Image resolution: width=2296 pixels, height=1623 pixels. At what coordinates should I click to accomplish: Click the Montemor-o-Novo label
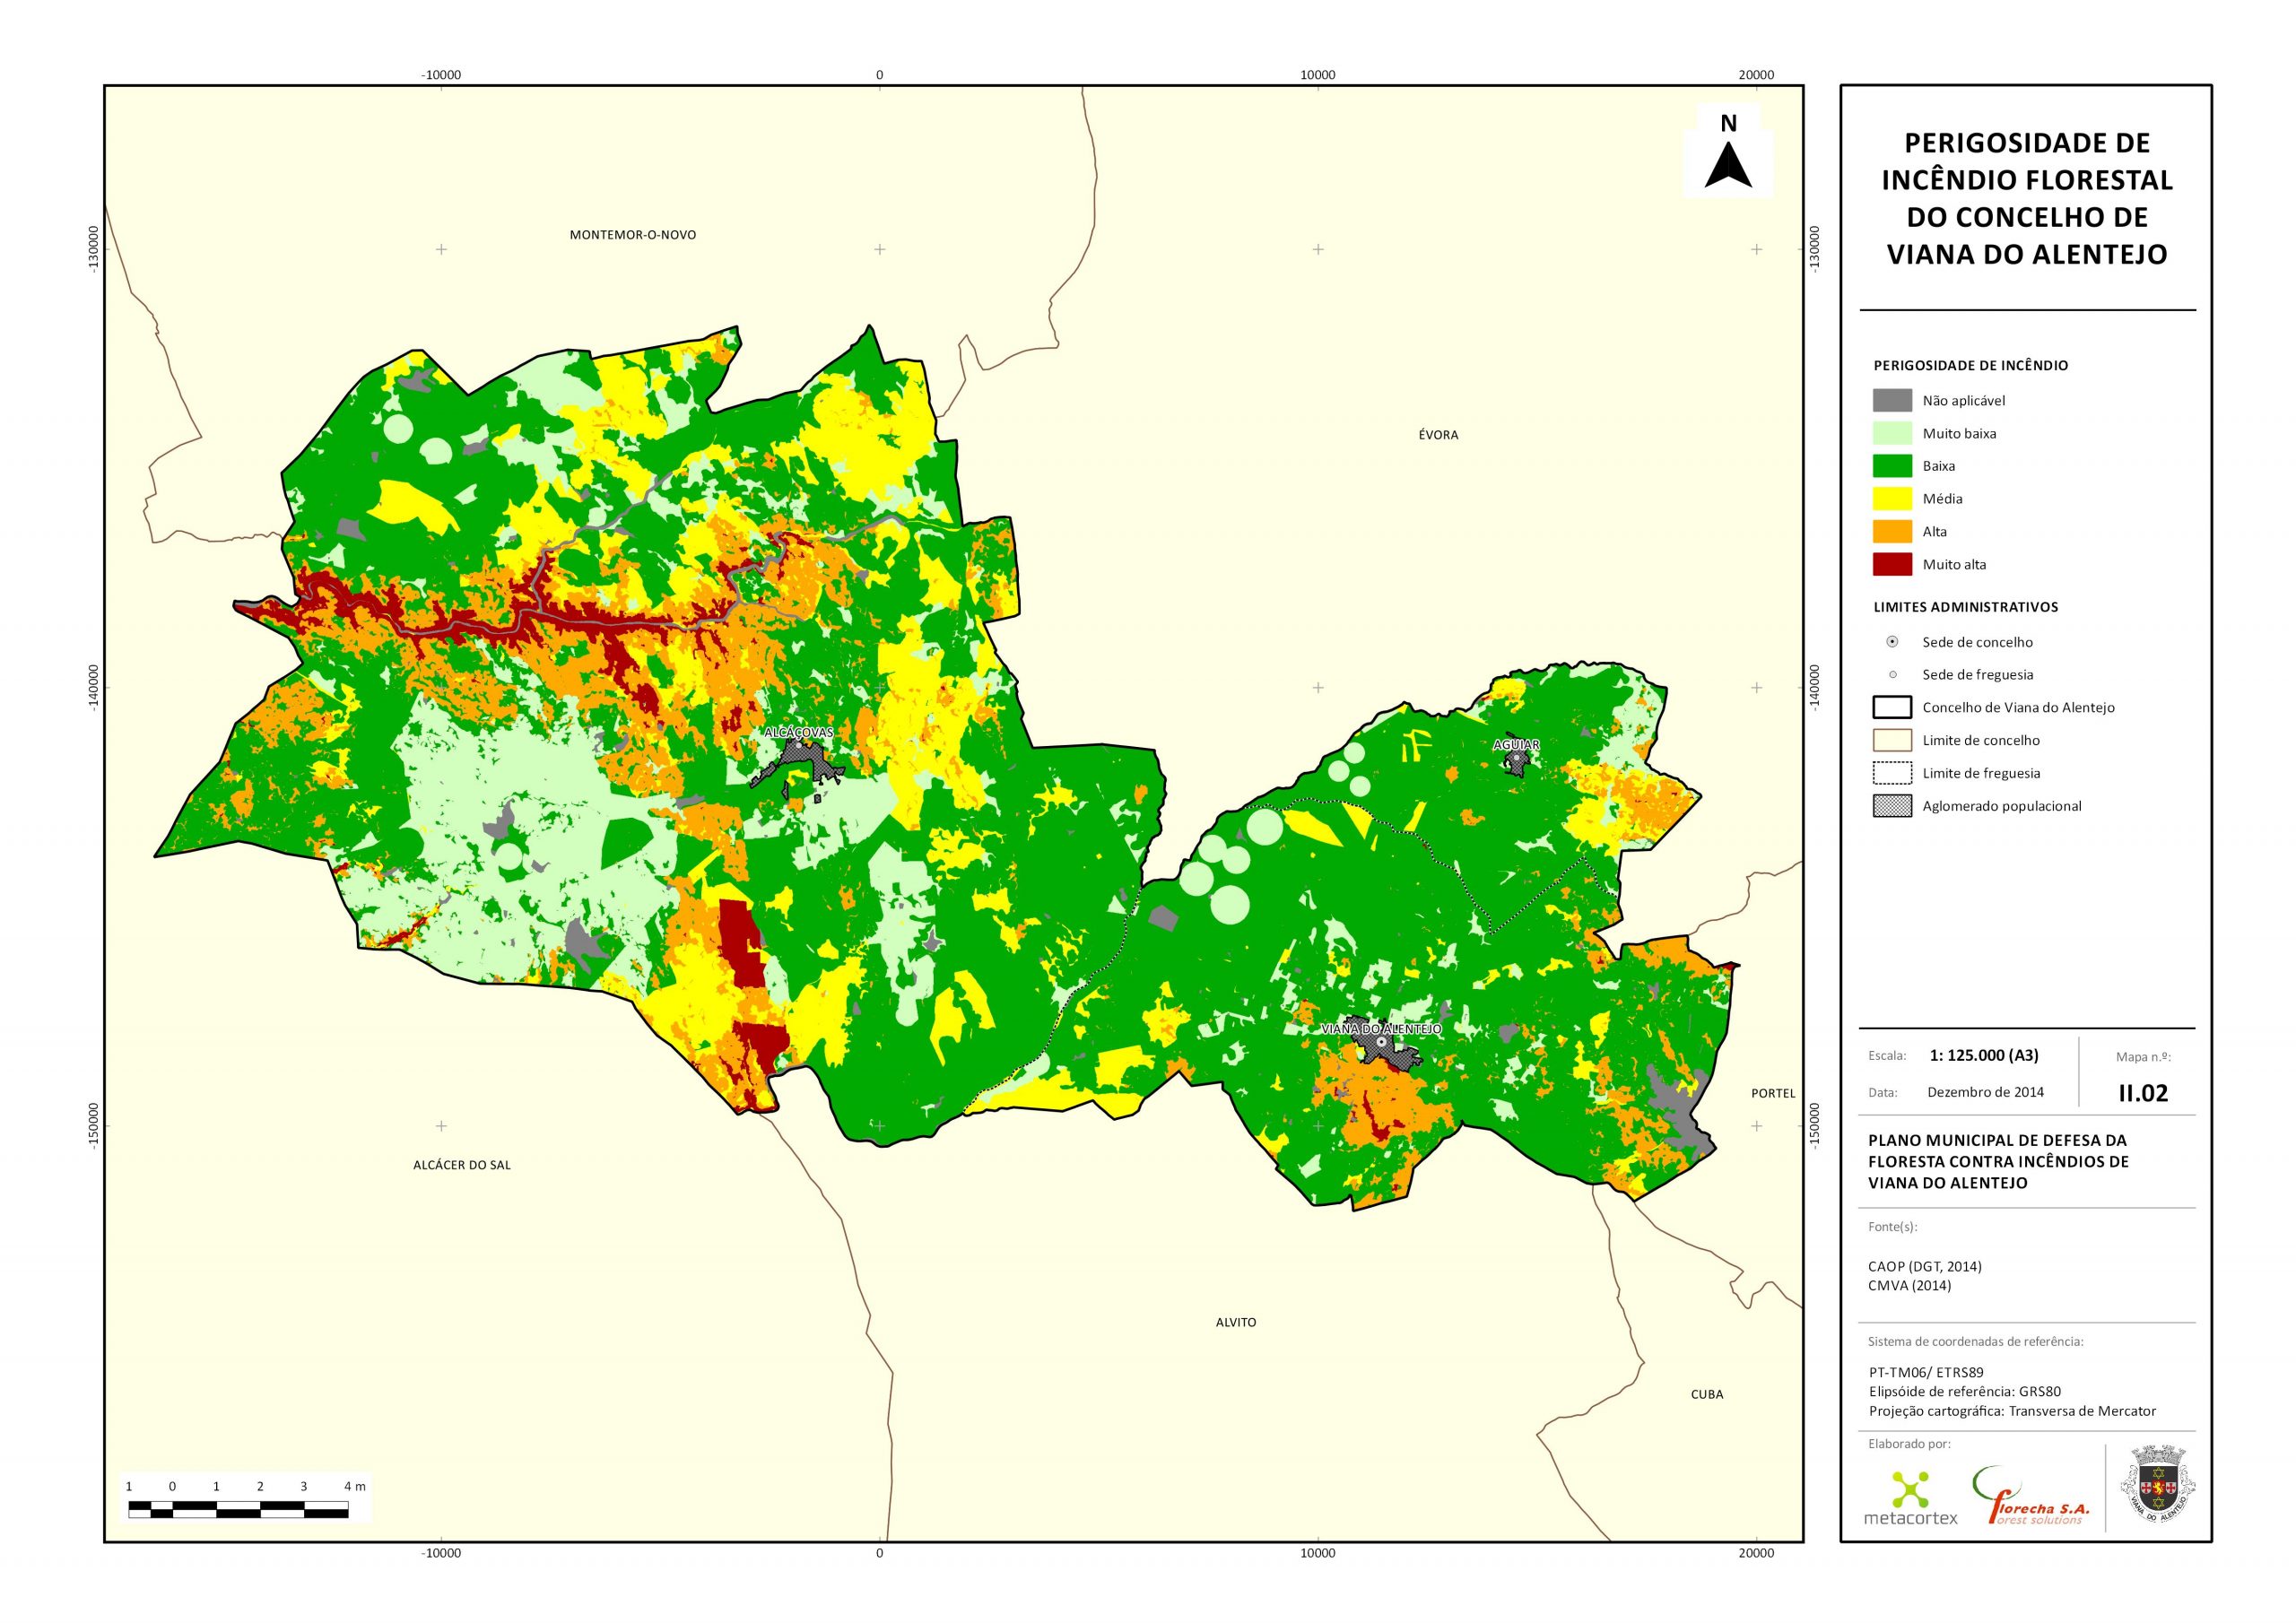[x=632, y=235]
